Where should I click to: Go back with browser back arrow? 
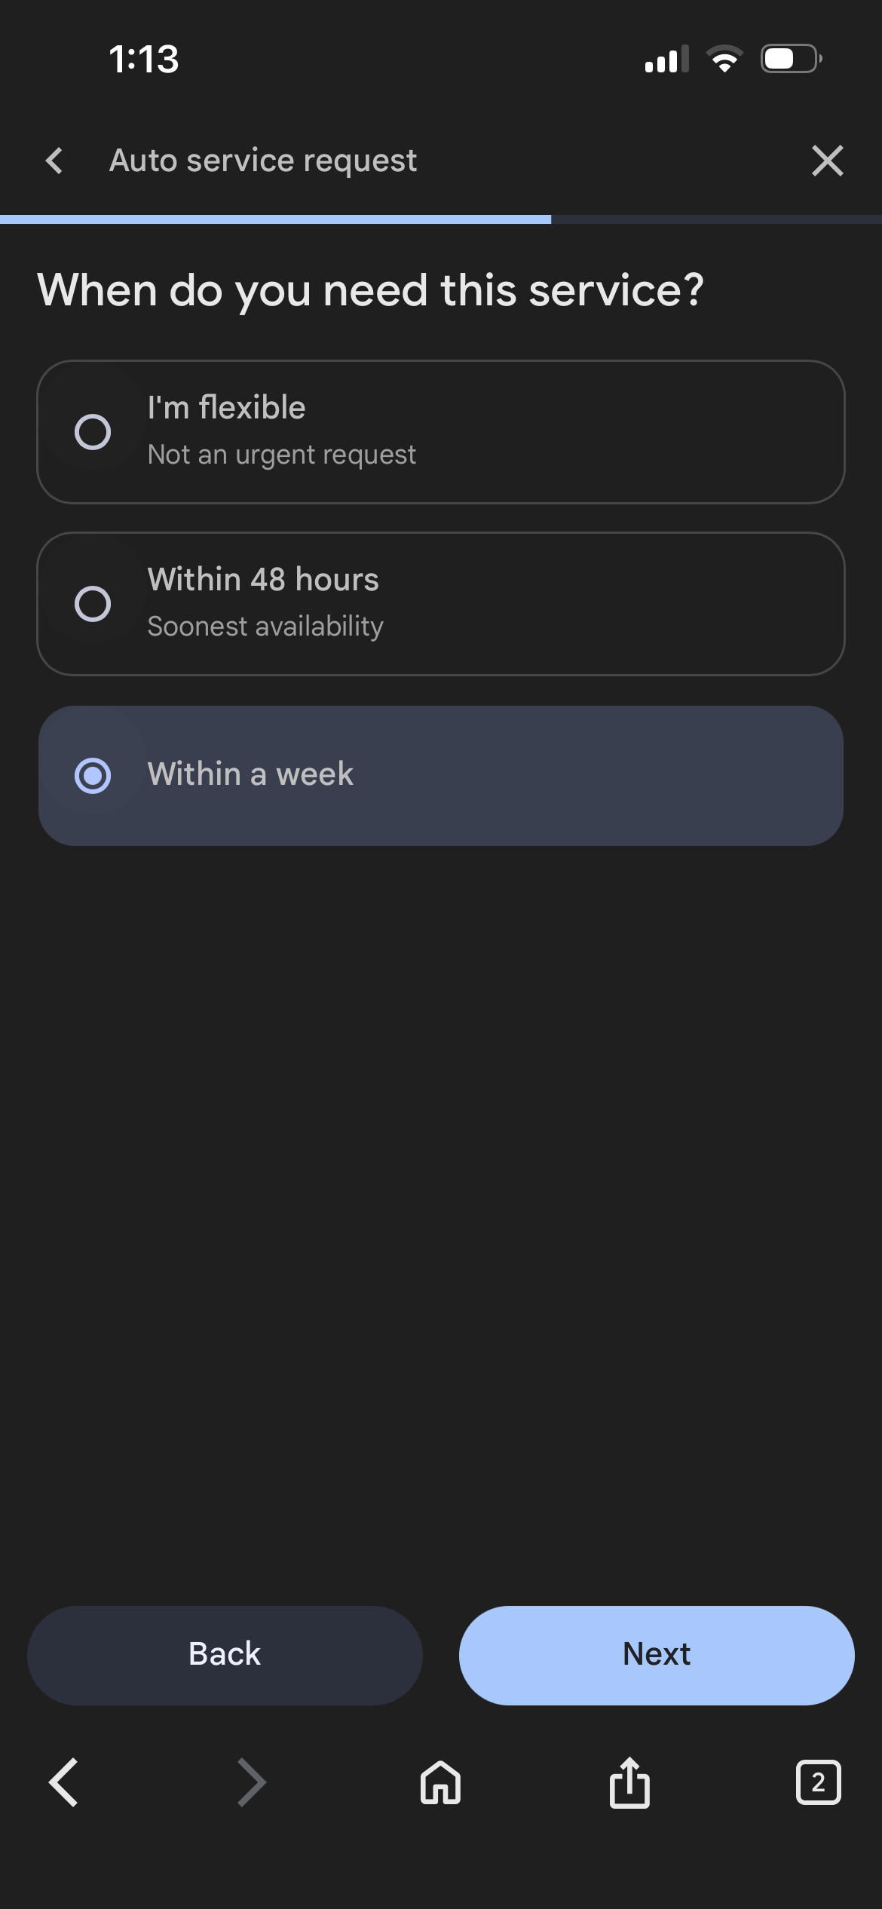pos(63,1783)
